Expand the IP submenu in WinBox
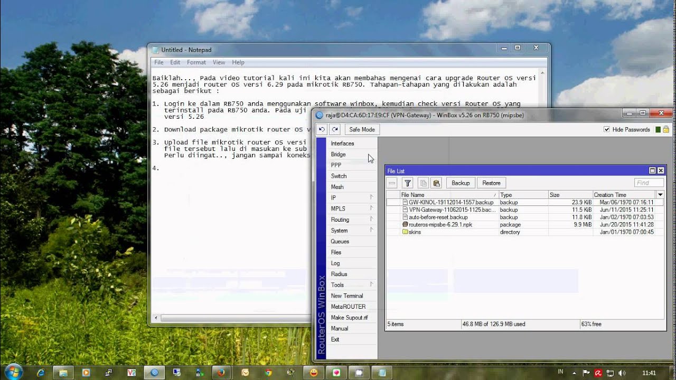Viewport: 676px width, 380px height. (351, 198)
